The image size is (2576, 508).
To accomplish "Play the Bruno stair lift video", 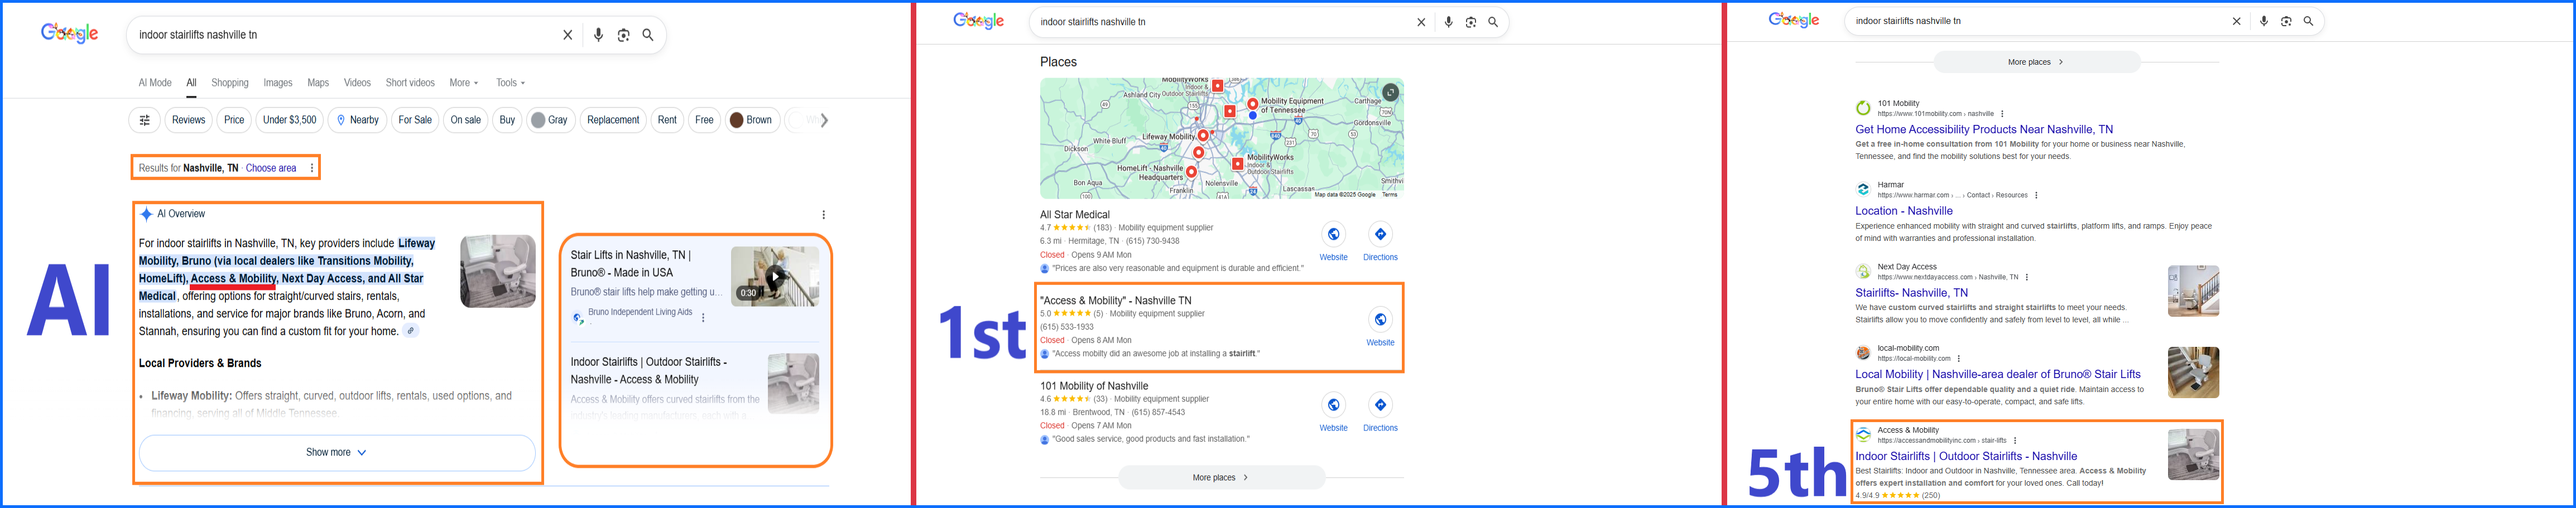I will [x=775, y=276].
